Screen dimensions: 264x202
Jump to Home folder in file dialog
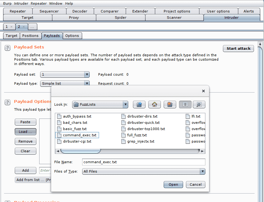click(154, 104)
